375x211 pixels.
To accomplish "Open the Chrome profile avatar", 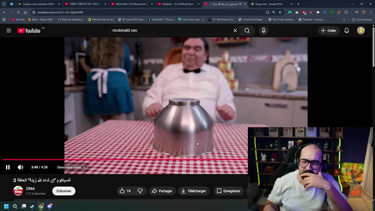I will 364,12.
